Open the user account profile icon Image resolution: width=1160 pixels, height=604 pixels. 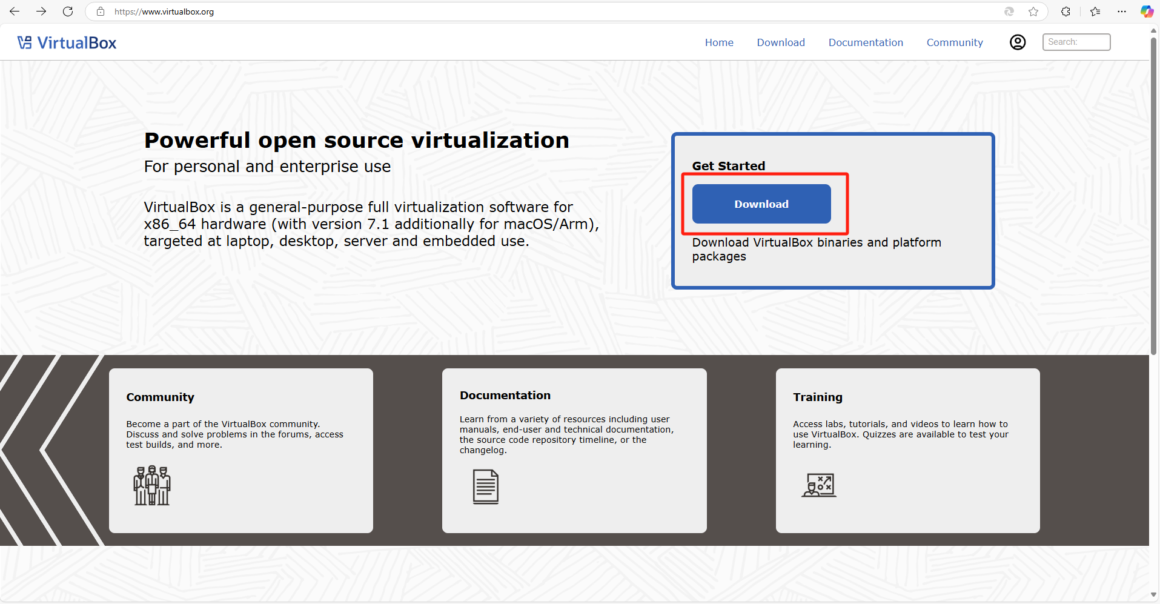point(1018,42)
